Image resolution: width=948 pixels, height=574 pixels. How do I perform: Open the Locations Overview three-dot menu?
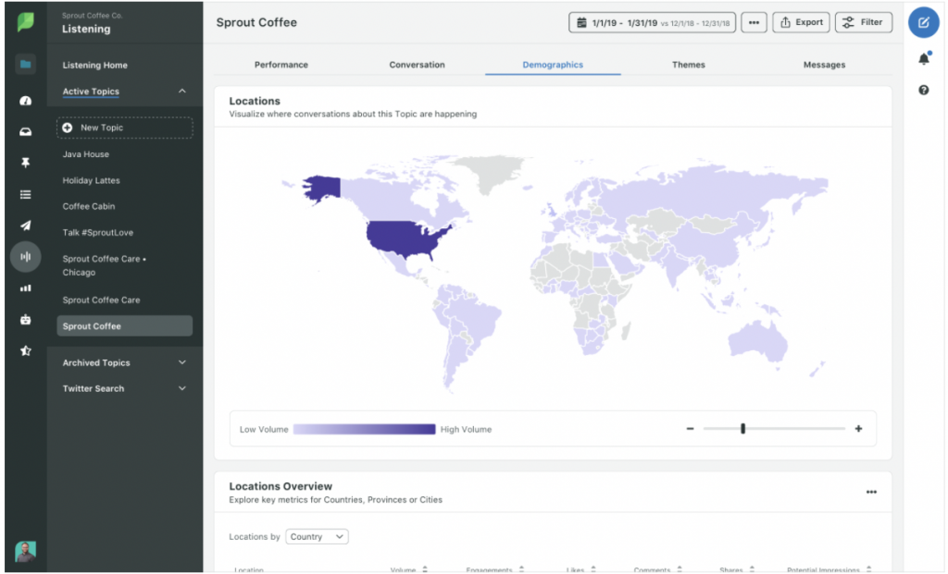point(870,492)
